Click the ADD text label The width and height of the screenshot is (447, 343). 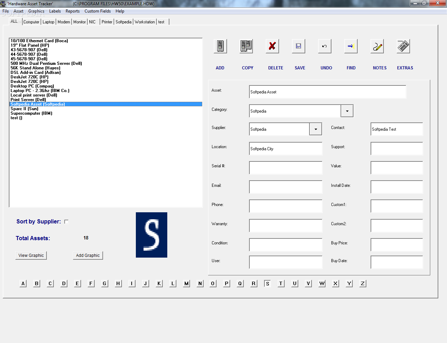220,68
